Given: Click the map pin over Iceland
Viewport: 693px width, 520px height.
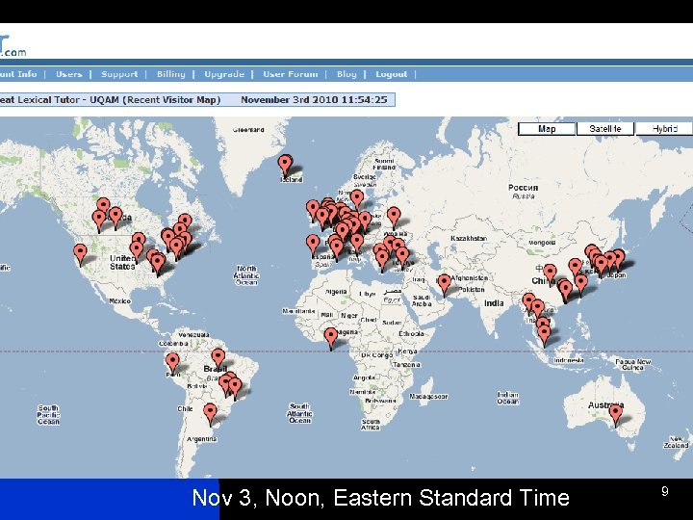Looking at the screenshot, I should [x=285, y=166].
